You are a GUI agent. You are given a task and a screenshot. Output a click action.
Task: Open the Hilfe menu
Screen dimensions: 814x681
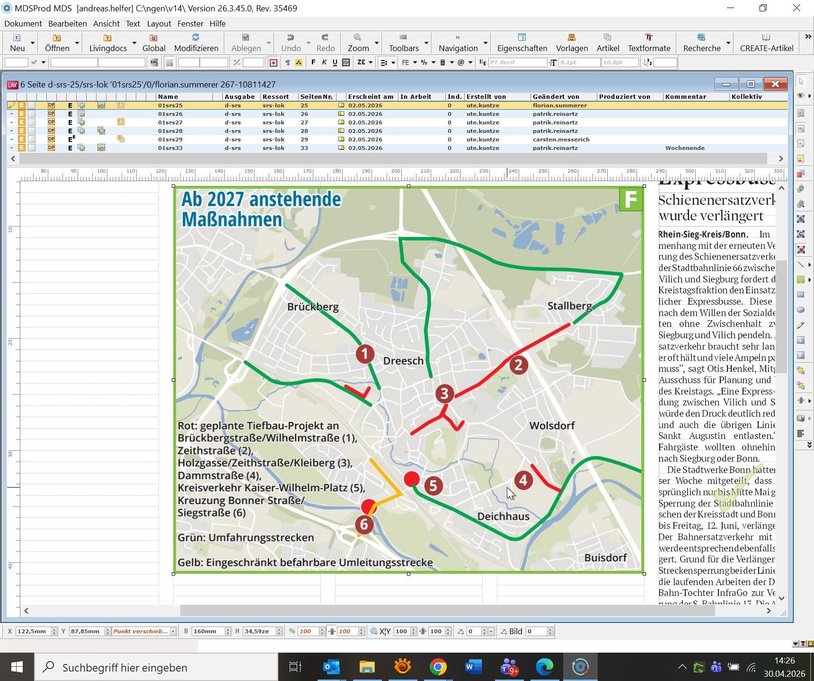[218, 24]
